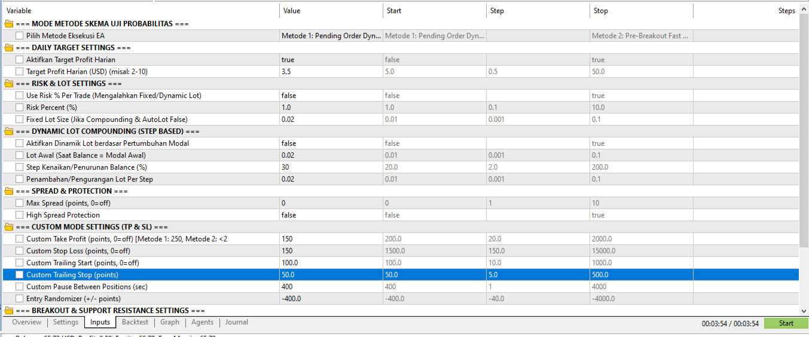Open Value dropdown showing Metode 1: Pending Order
Image resolution: width=809 pixels, height=337 pixels.
click(x=331, y=36)
